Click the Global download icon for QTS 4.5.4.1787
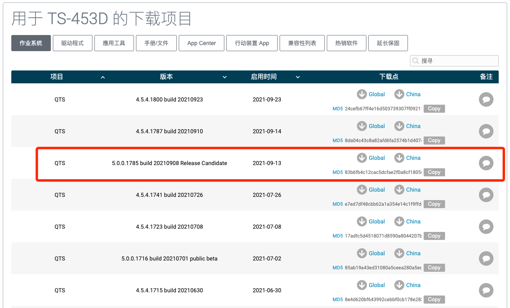 pos(362,126)
